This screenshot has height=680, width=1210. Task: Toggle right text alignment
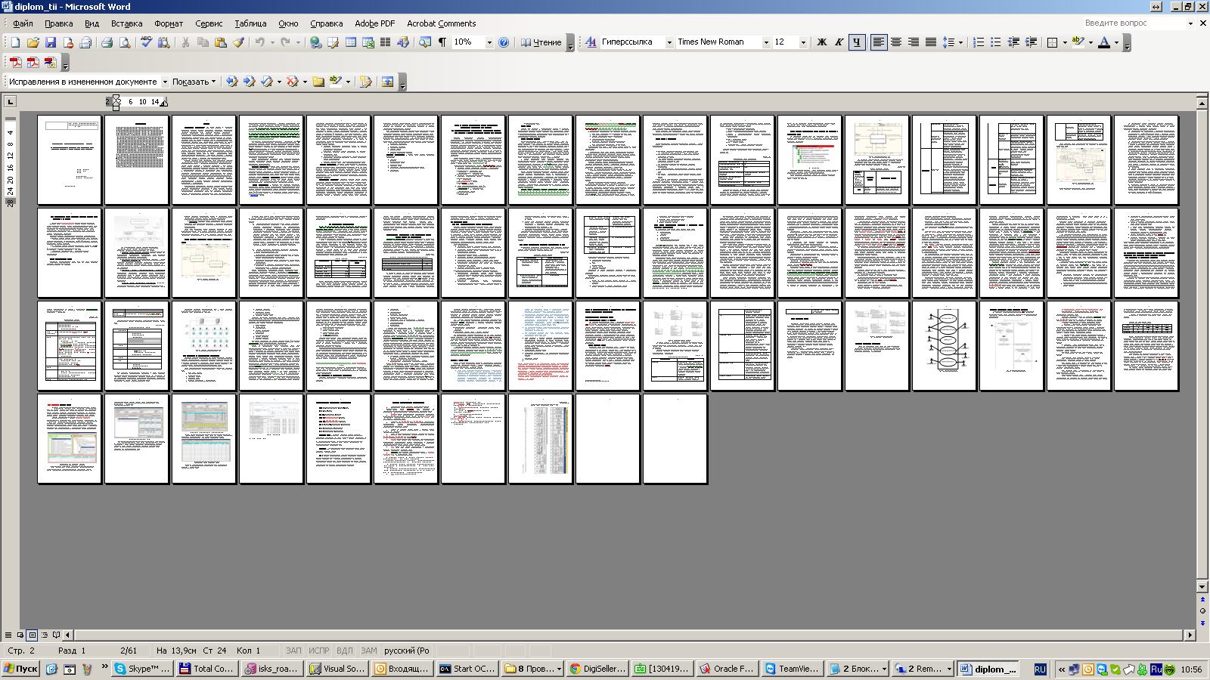(914, 42)
